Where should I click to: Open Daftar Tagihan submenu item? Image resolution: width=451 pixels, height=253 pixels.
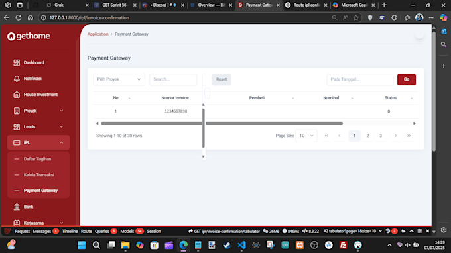click(x=37, y=159)
